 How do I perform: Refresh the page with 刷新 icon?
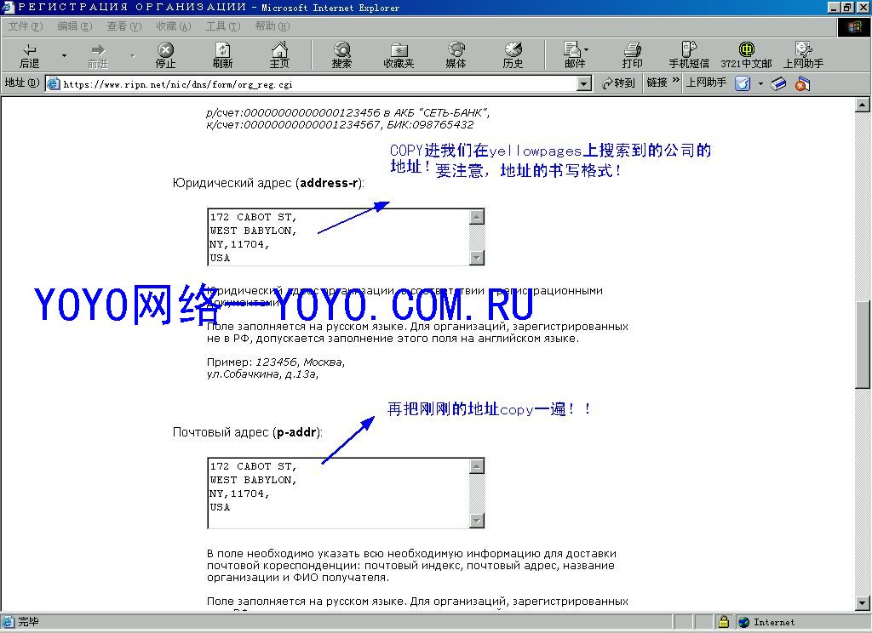click(x=222, y=49)
